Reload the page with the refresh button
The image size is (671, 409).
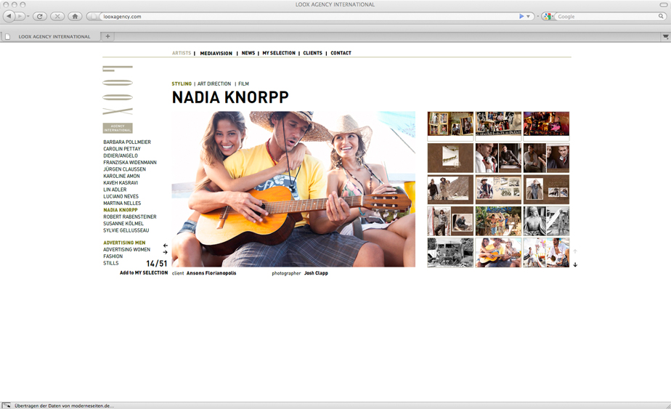point(40,16)
